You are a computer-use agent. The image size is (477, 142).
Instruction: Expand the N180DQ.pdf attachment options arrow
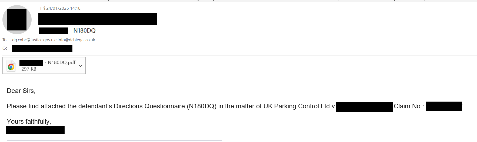[81, 65]
